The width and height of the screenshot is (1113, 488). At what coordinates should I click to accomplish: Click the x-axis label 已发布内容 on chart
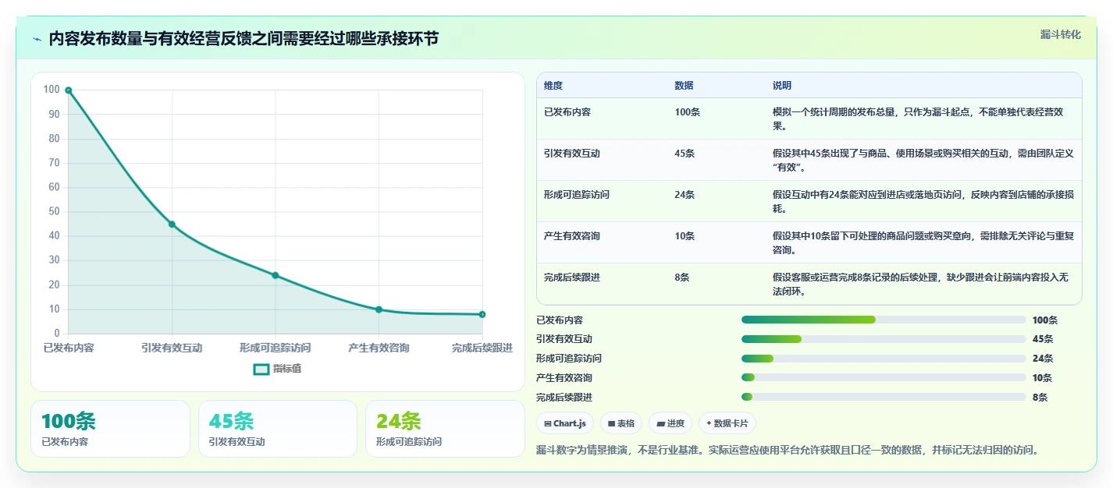(69, 348)
